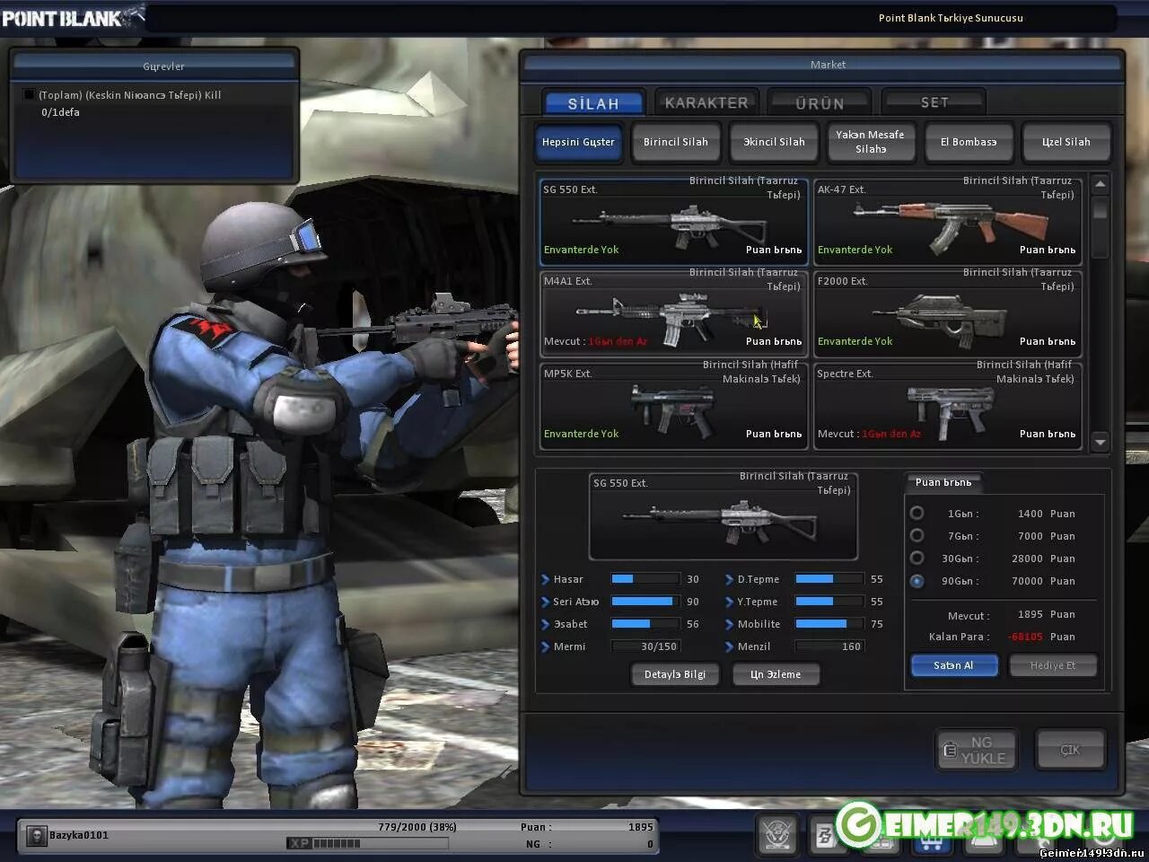Select the M4A1 Ext. weapon card
Viewport: 1149px width, 862px height.
click(673, 312)
